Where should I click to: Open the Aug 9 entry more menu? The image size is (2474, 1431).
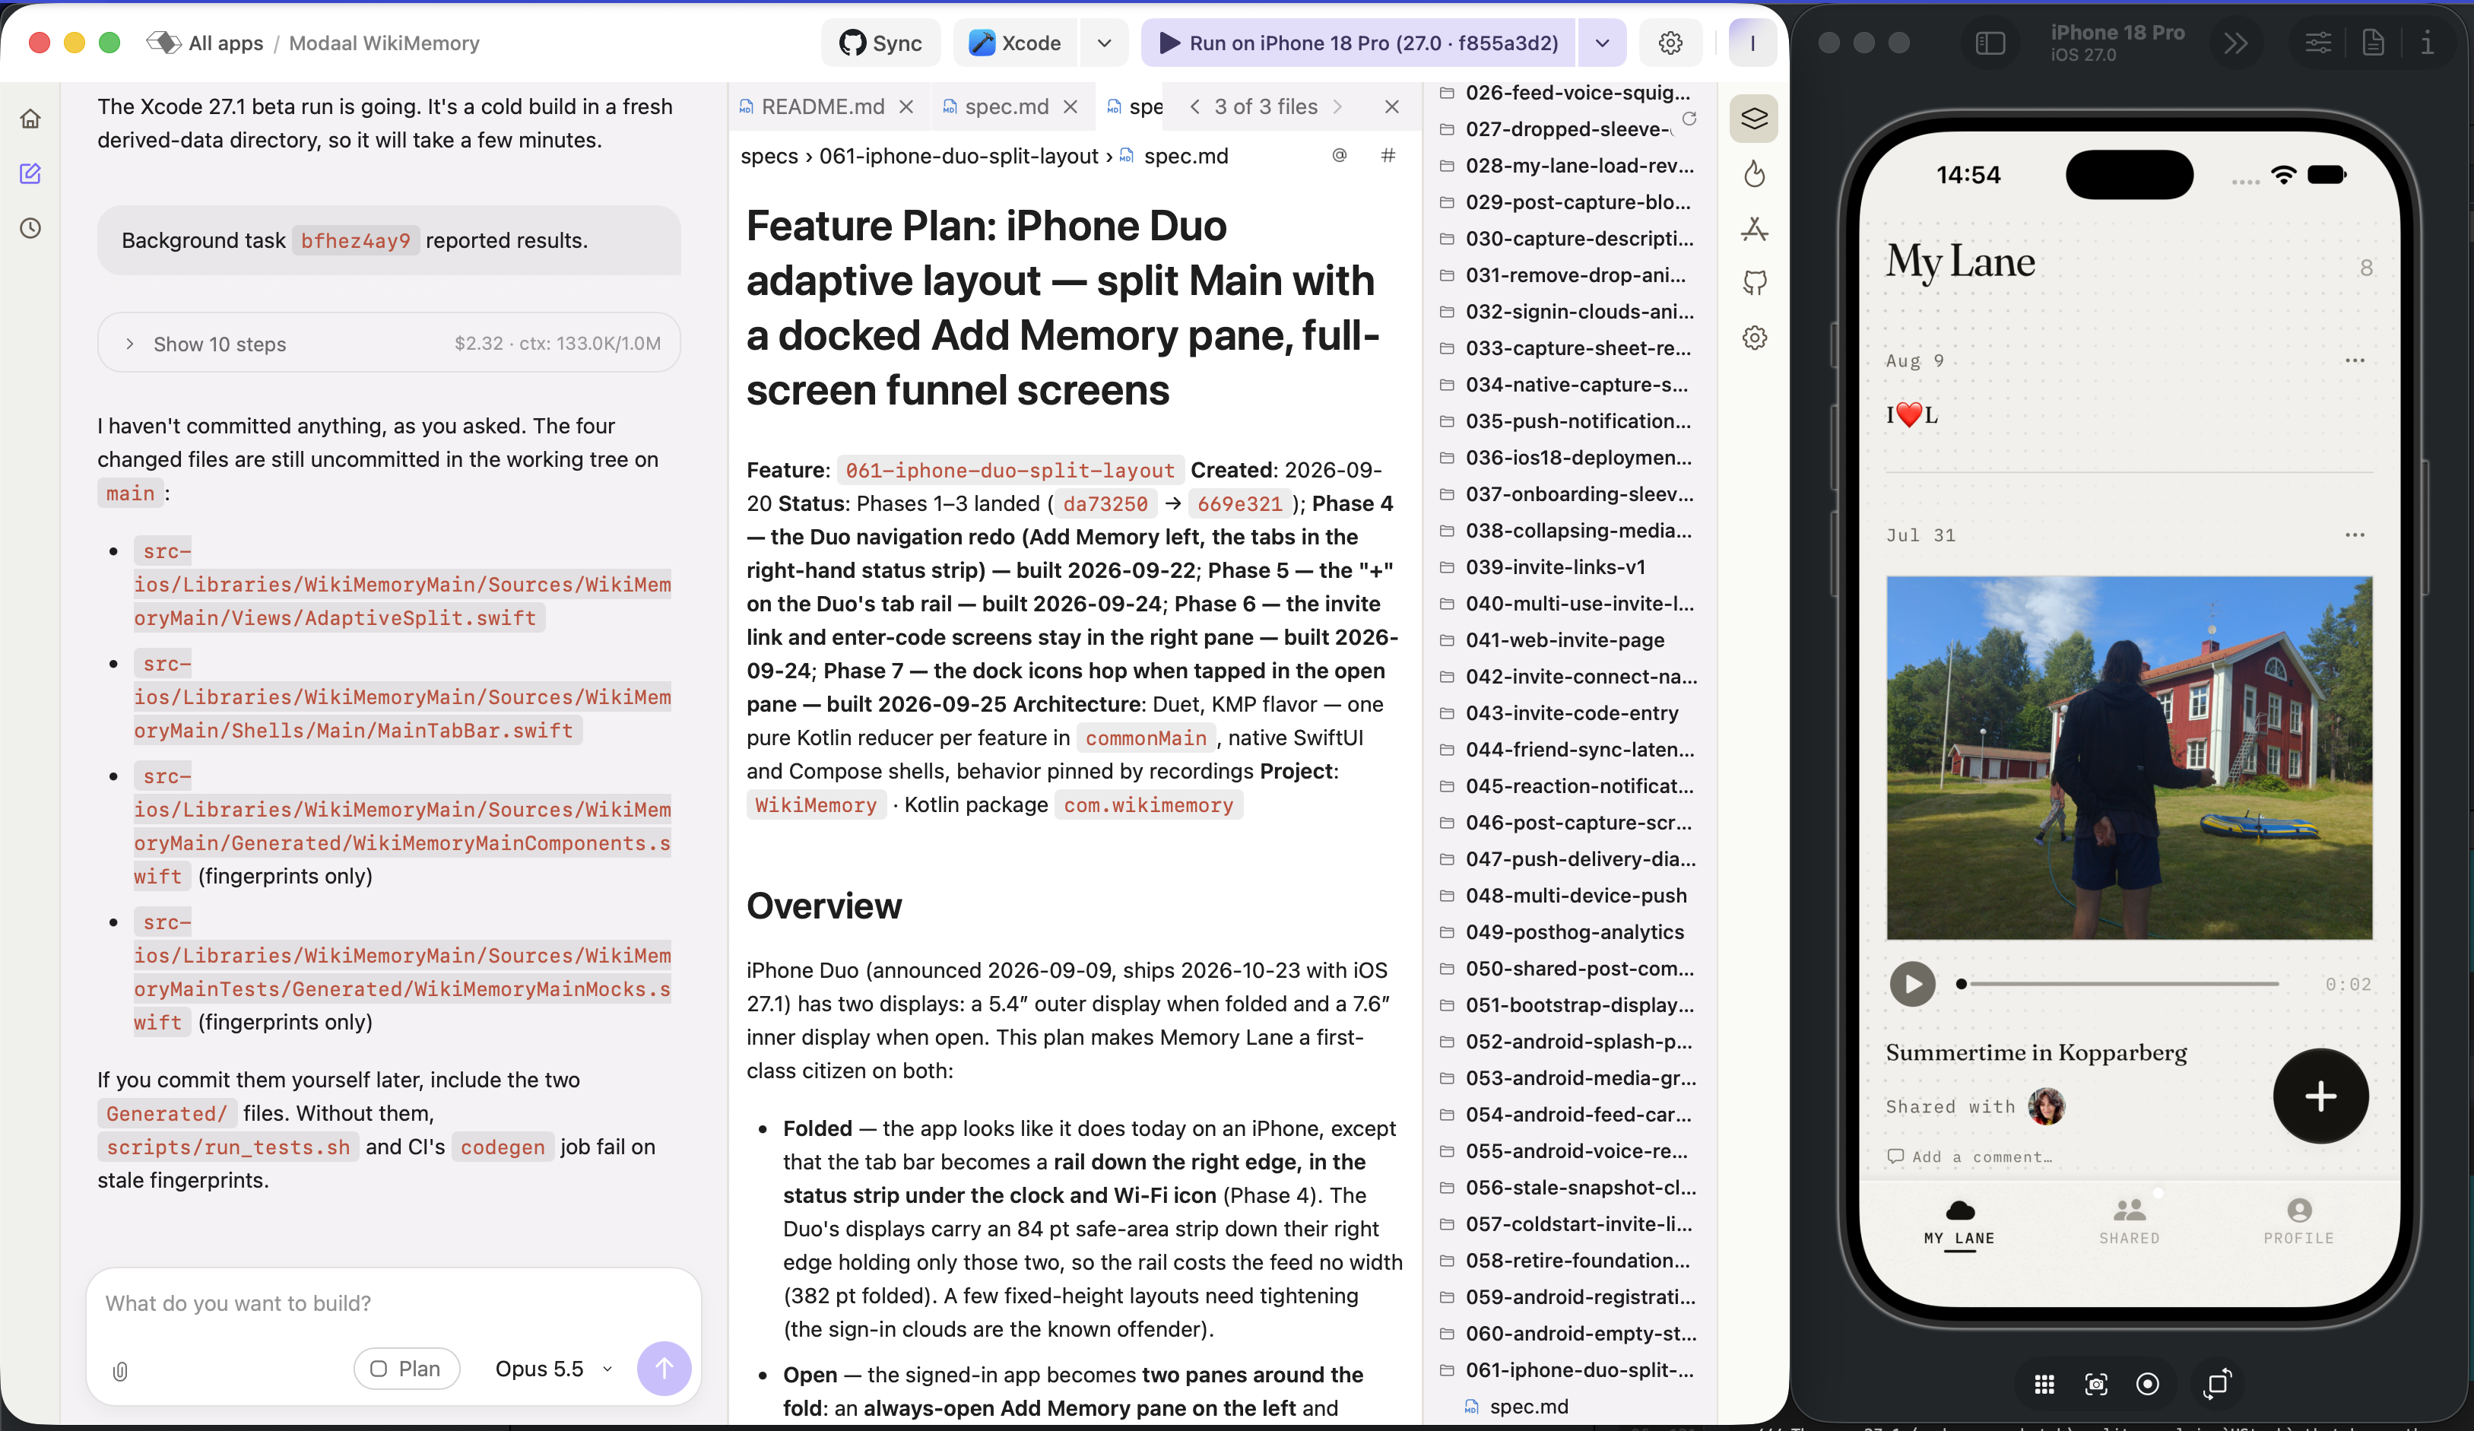pos(2354,360)
